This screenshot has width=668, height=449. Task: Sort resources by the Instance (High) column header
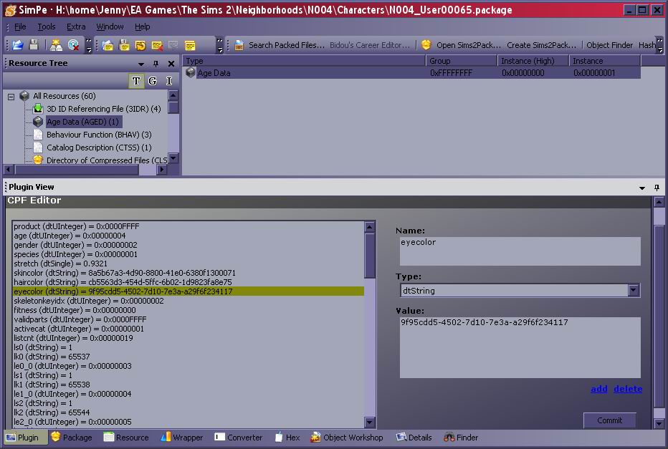533,61
